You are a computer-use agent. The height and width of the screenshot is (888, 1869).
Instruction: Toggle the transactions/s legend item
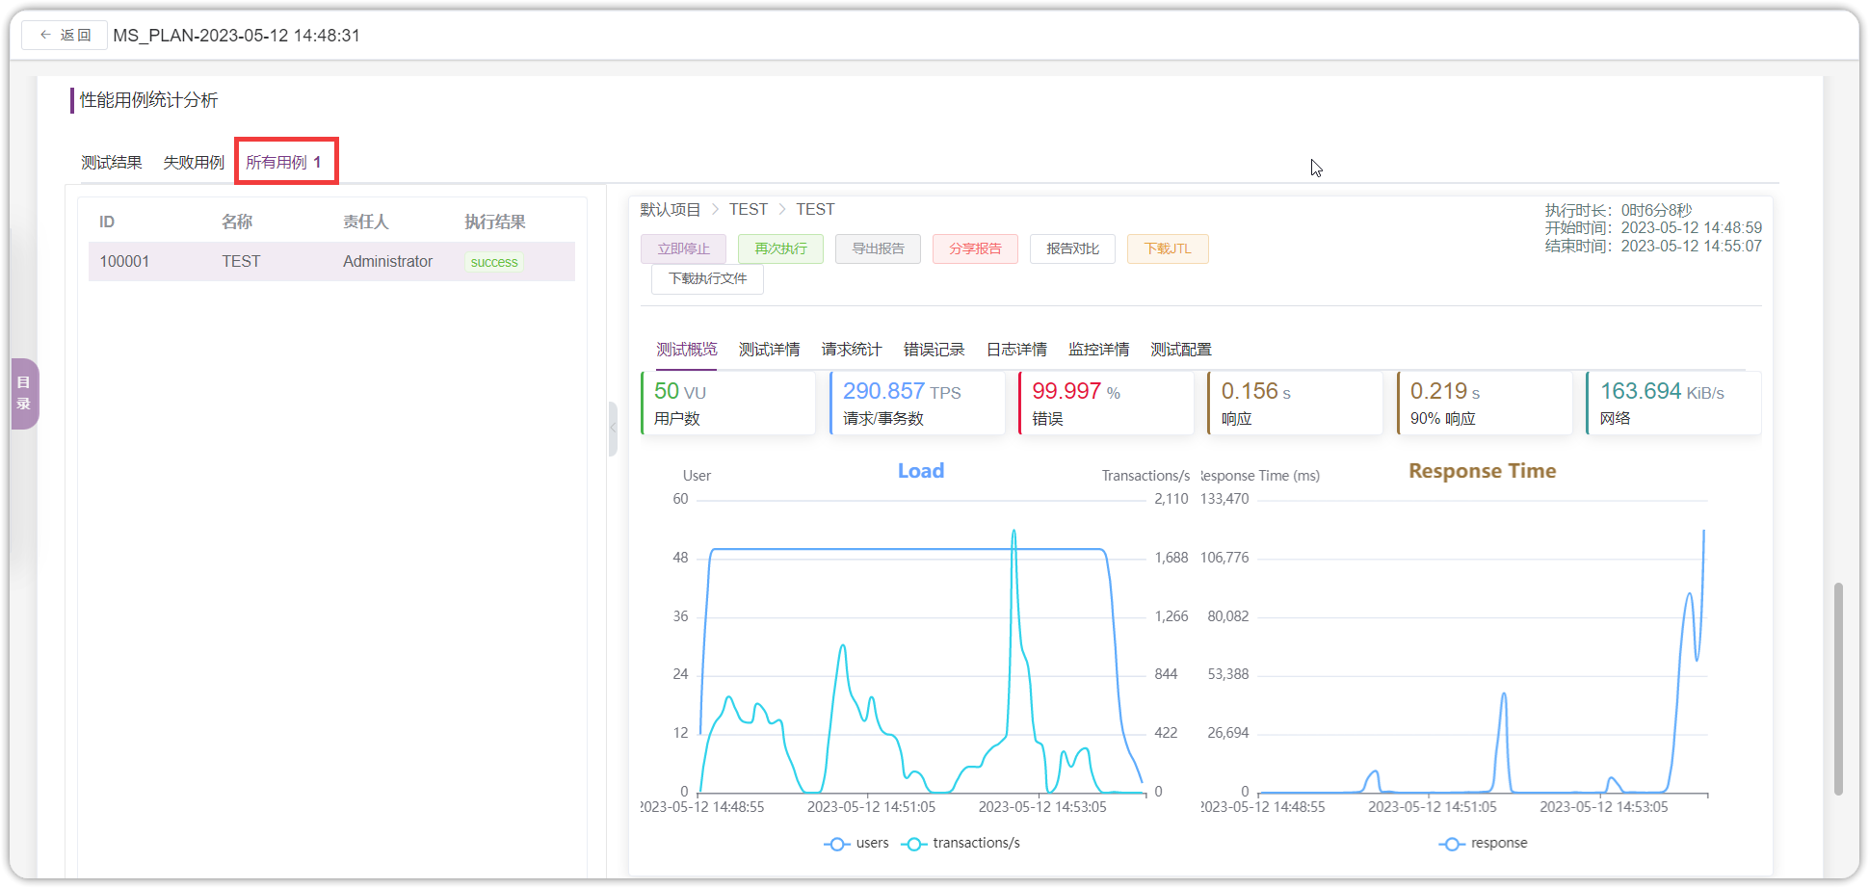point(961,843)
